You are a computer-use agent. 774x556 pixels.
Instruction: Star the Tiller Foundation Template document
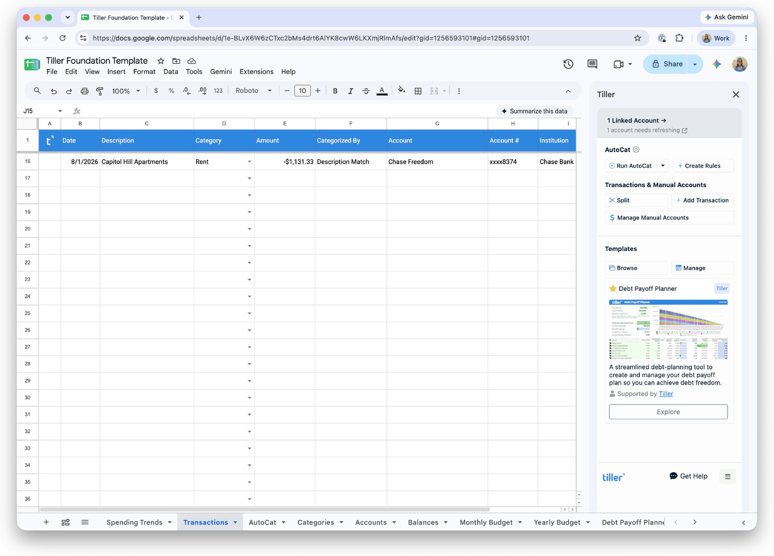tap(161, 61)
